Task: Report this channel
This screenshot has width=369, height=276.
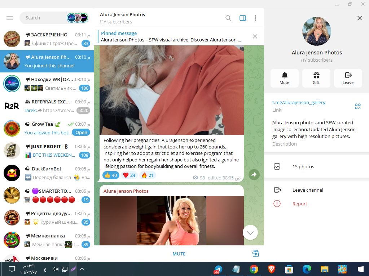Action: pyautogui.click(x=317, y=204)
